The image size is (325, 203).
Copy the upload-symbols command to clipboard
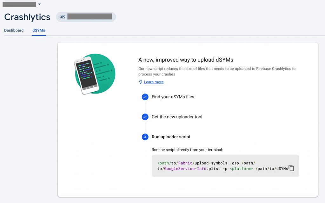pos(291,168)
